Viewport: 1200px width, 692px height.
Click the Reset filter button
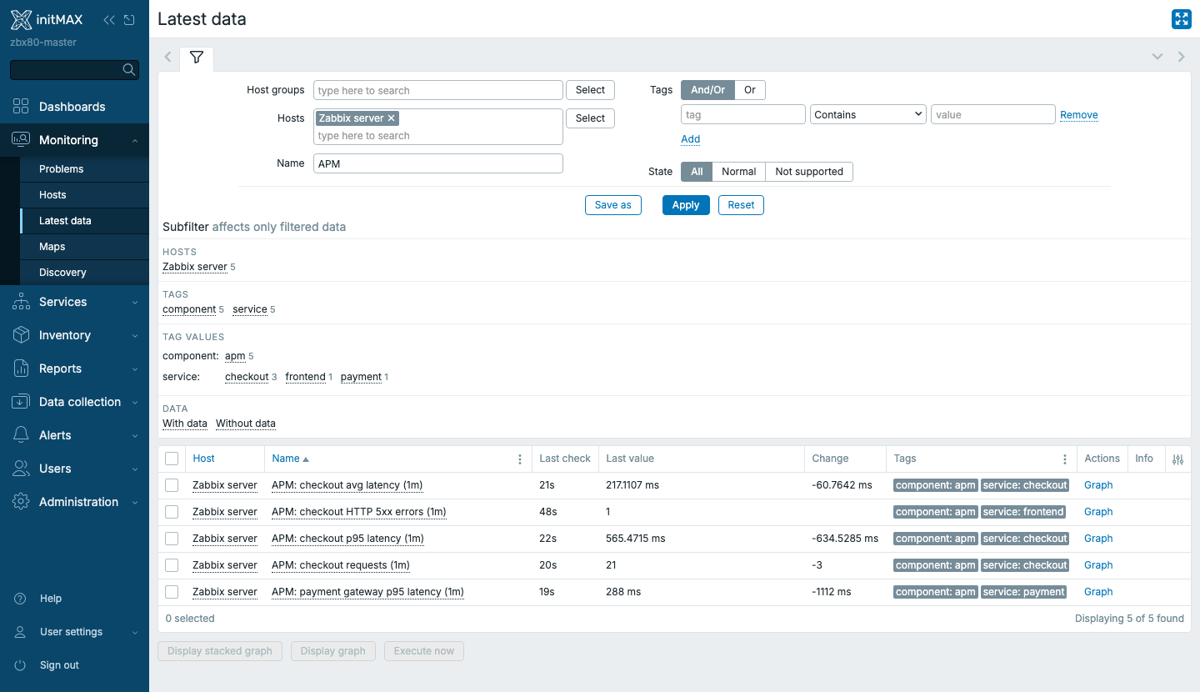(x=741, y=205)
